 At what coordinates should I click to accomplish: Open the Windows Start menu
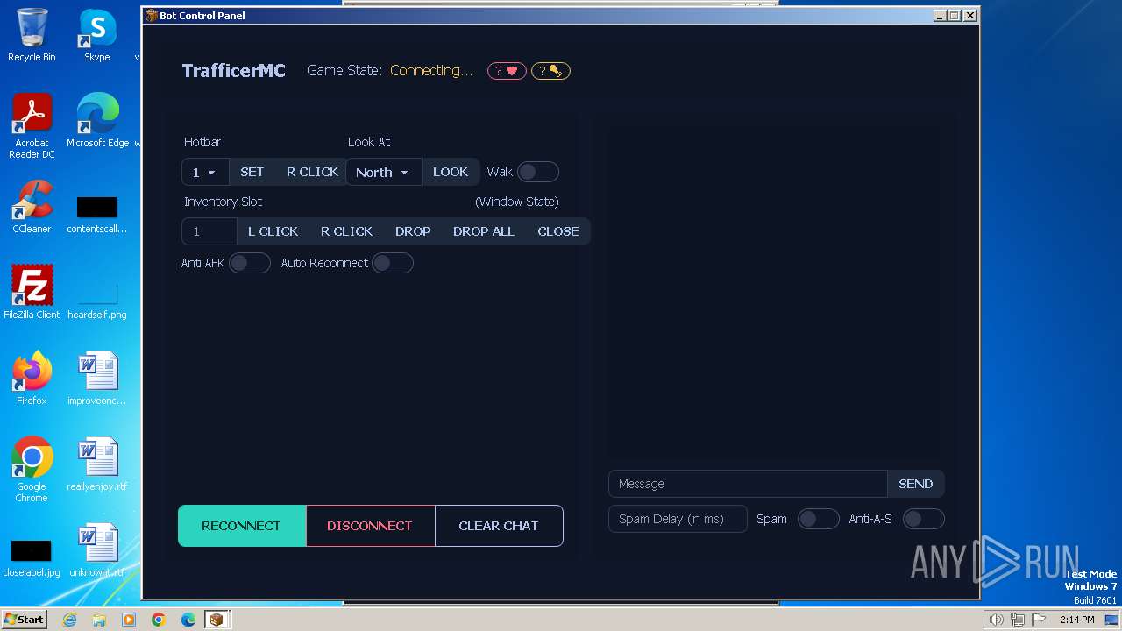[x=24, y=620]
